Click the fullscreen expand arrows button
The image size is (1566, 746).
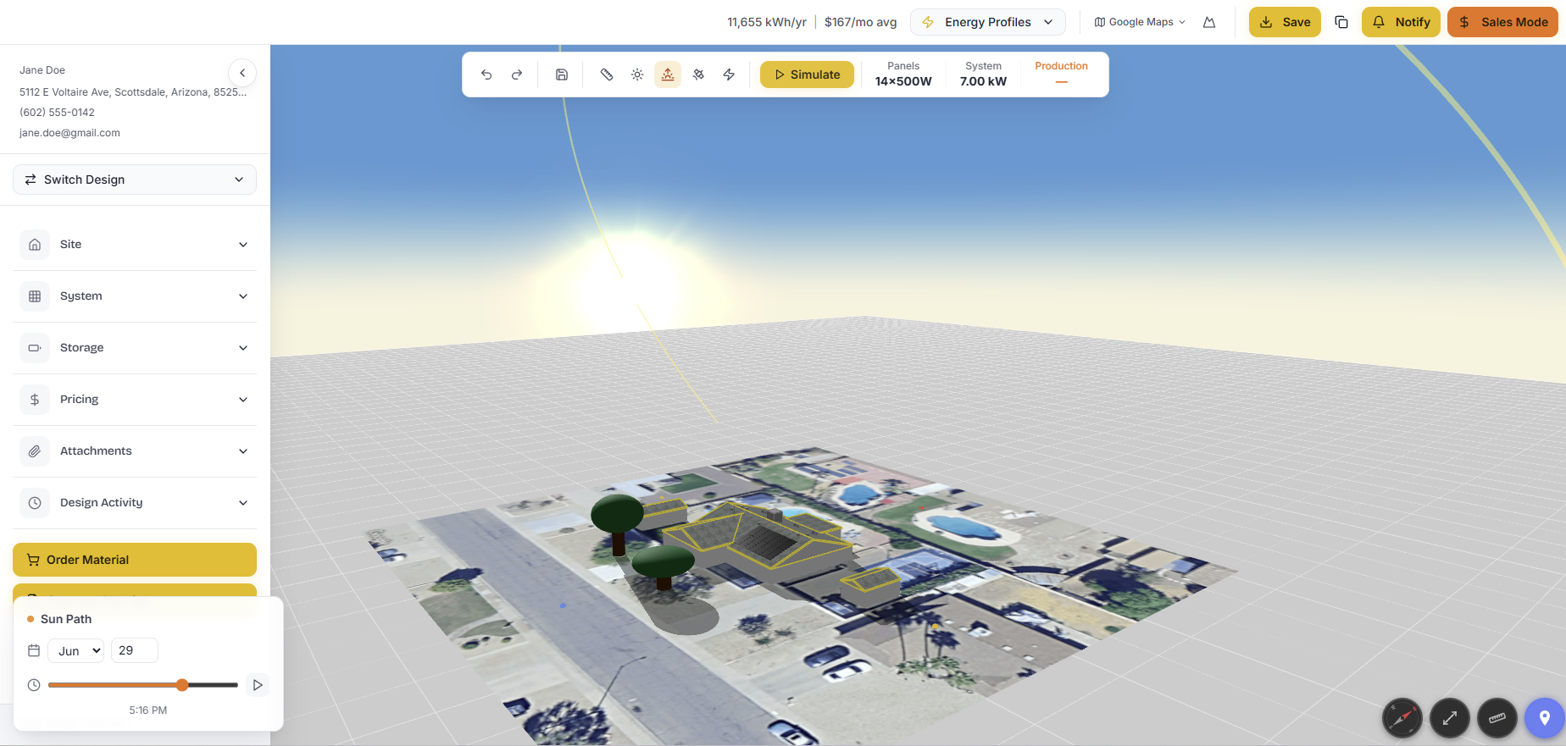(1450, 718)
